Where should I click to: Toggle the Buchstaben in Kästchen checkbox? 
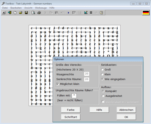coord(103,101)
